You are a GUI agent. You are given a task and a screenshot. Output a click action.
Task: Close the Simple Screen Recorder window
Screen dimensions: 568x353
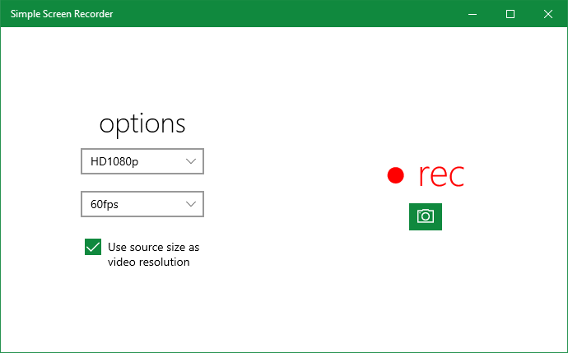click(548, 14)
